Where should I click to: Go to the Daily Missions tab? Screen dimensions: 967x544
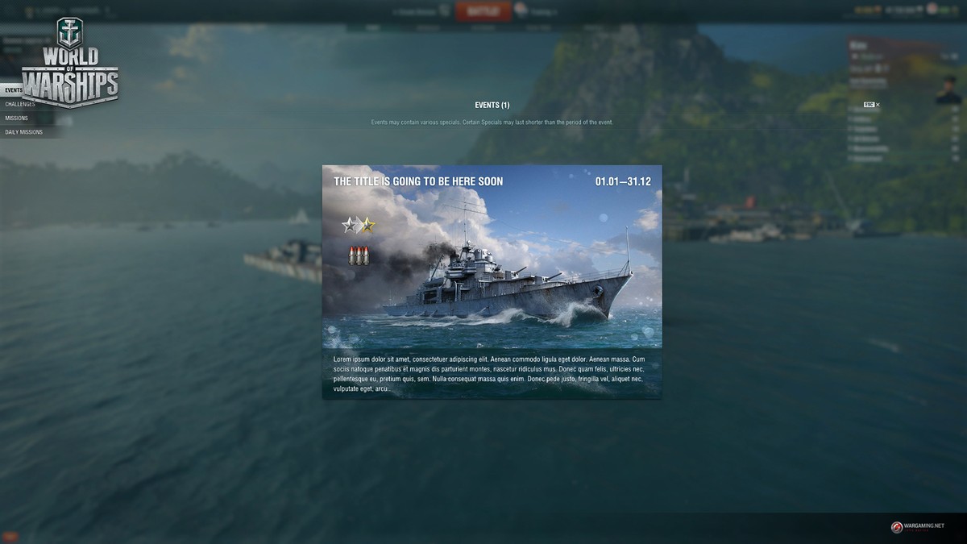[24, 131]
